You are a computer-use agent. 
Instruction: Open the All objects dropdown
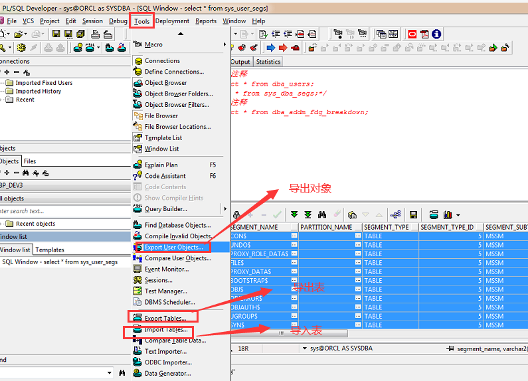(65, 198)
